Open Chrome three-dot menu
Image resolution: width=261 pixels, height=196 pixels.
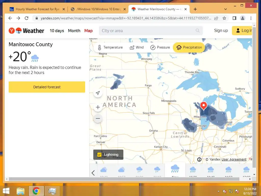click(251, 18)
